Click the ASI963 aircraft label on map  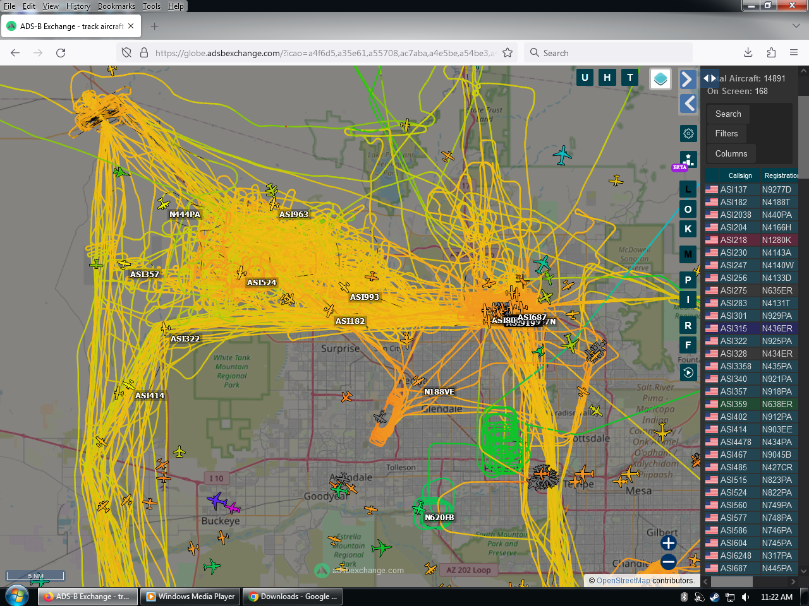pos(294,215)
